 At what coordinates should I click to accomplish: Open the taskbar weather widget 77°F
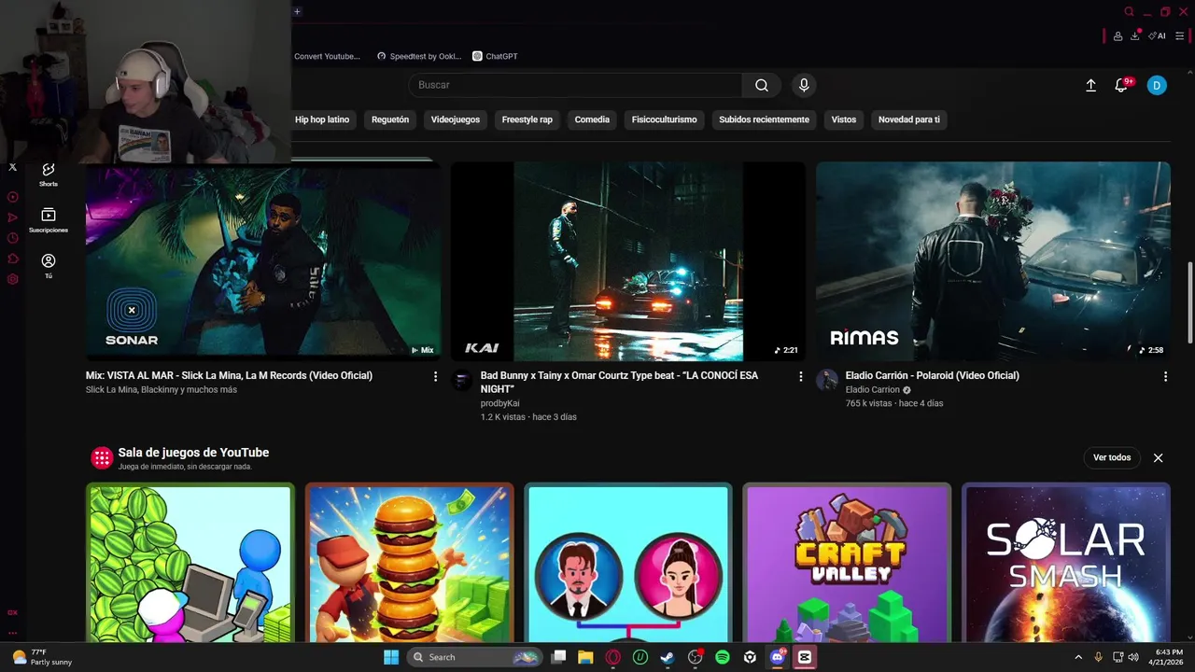pyautogui.click(x=41, y=657)
